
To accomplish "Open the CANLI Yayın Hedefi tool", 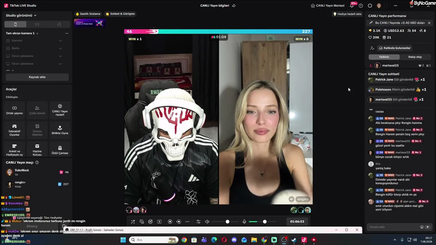I will pos(60,110).
